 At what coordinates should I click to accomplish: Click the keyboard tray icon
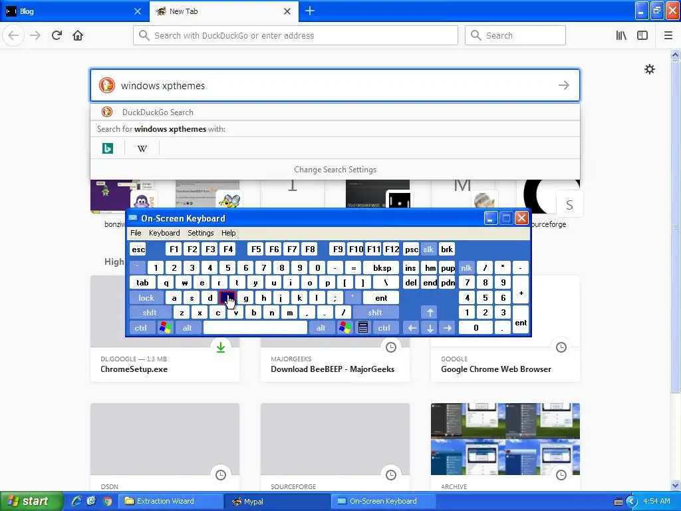click(618, 502)
